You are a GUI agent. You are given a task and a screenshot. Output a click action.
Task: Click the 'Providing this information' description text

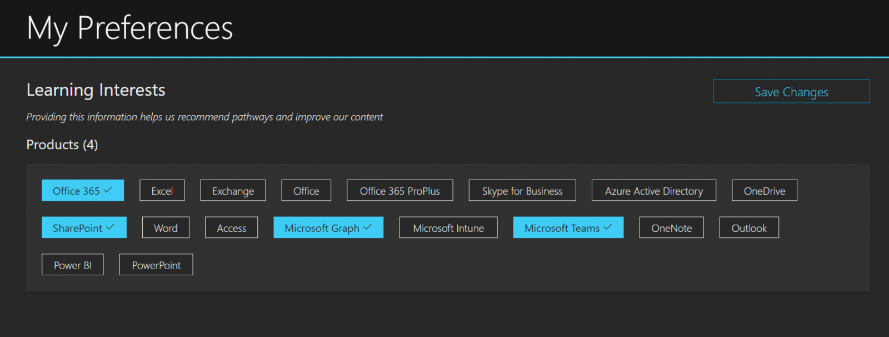pyautogui.click(x=204, y=117)
